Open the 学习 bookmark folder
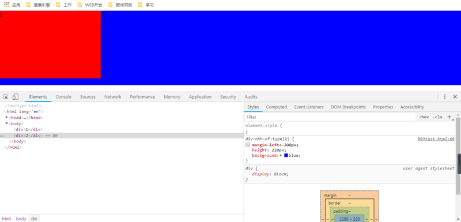This screenshot has width=461, height=222. (146, 5)
